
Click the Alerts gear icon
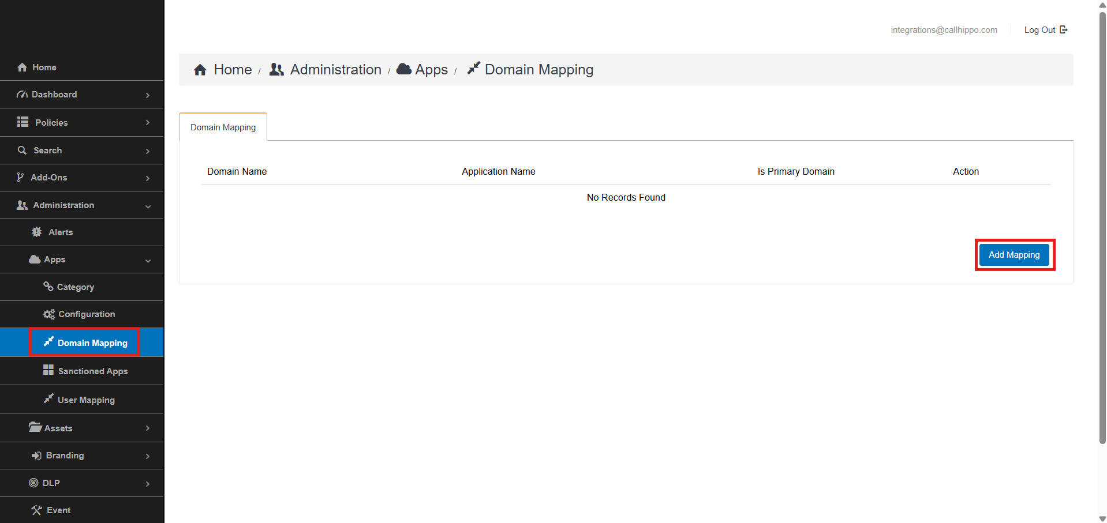tap(37, 232)
